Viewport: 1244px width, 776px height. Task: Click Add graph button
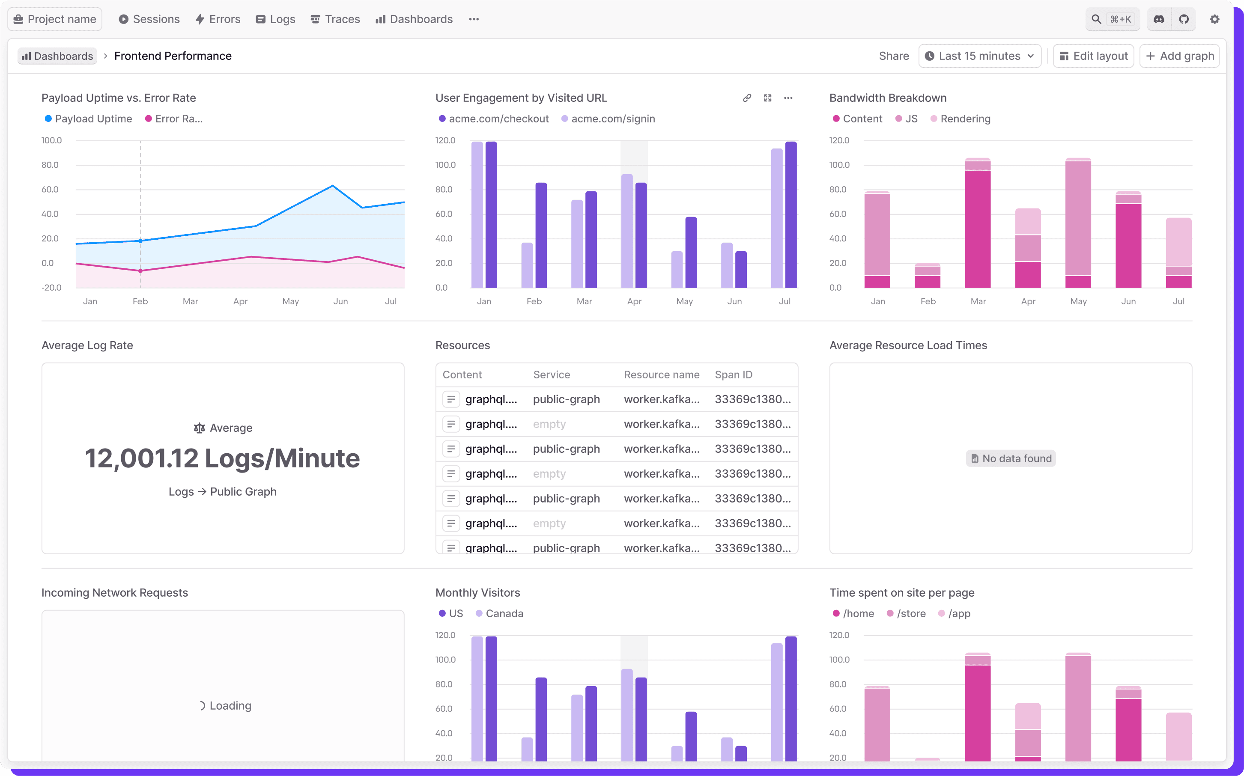point(1179,56)
